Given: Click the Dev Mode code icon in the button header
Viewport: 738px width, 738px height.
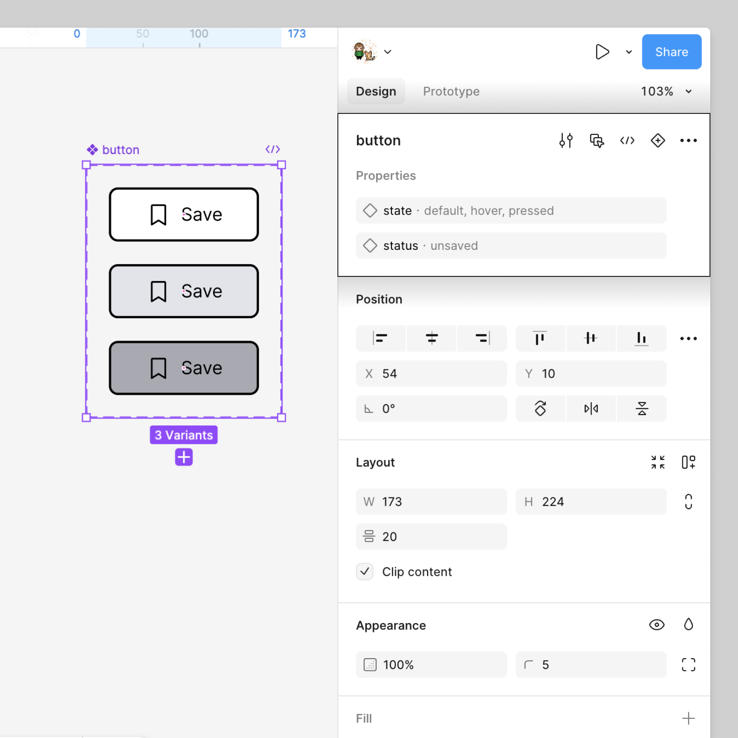Looking at the screenshot, I should 627,140.
